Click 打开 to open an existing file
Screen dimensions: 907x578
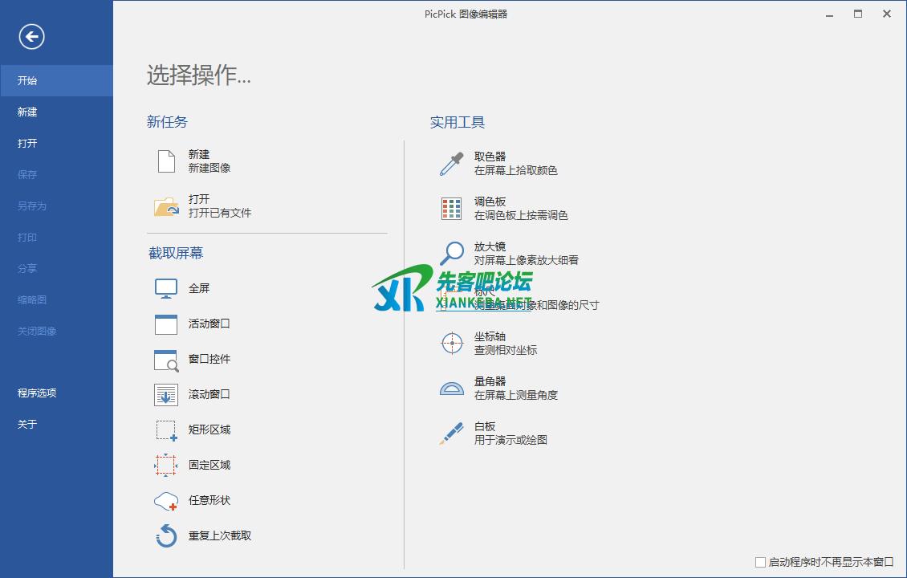point(199,206)
